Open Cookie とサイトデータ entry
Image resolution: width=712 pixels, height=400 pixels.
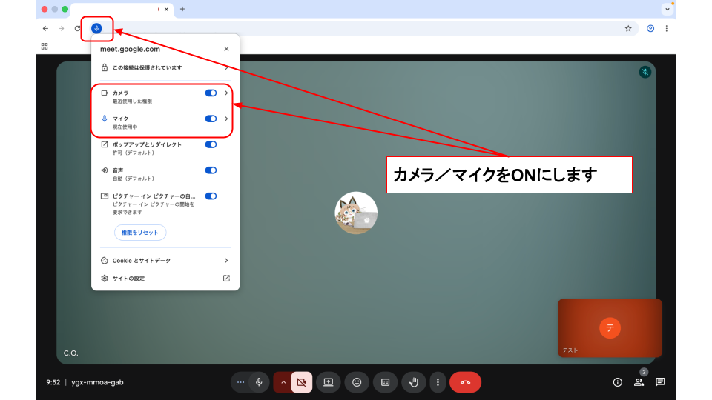(x=165, y=261)
